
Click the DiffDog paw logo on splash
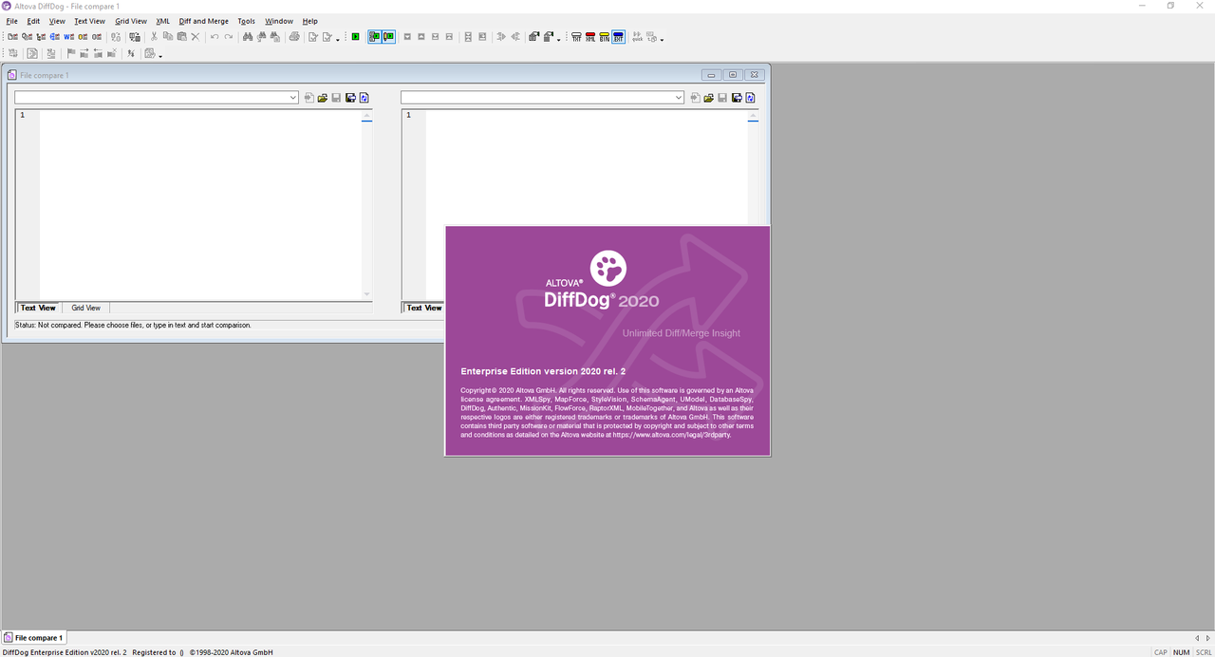[x=608, y=269]
